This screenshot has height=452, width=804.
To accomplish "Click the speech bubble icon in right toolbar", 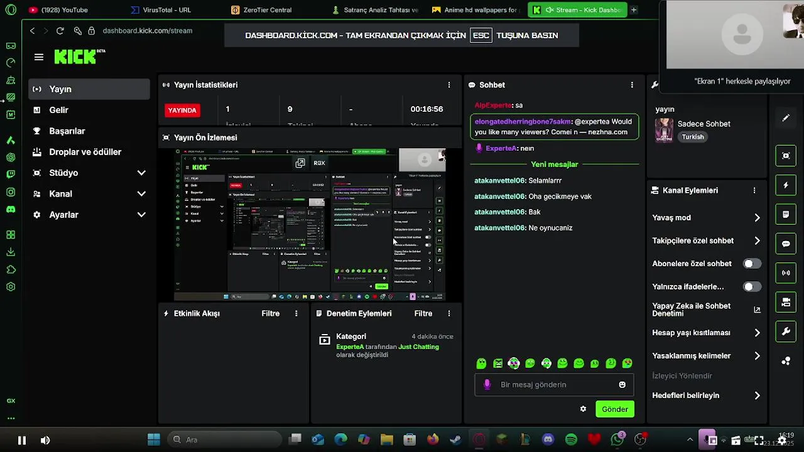I will pyautogui.click(x=786, y=244).
